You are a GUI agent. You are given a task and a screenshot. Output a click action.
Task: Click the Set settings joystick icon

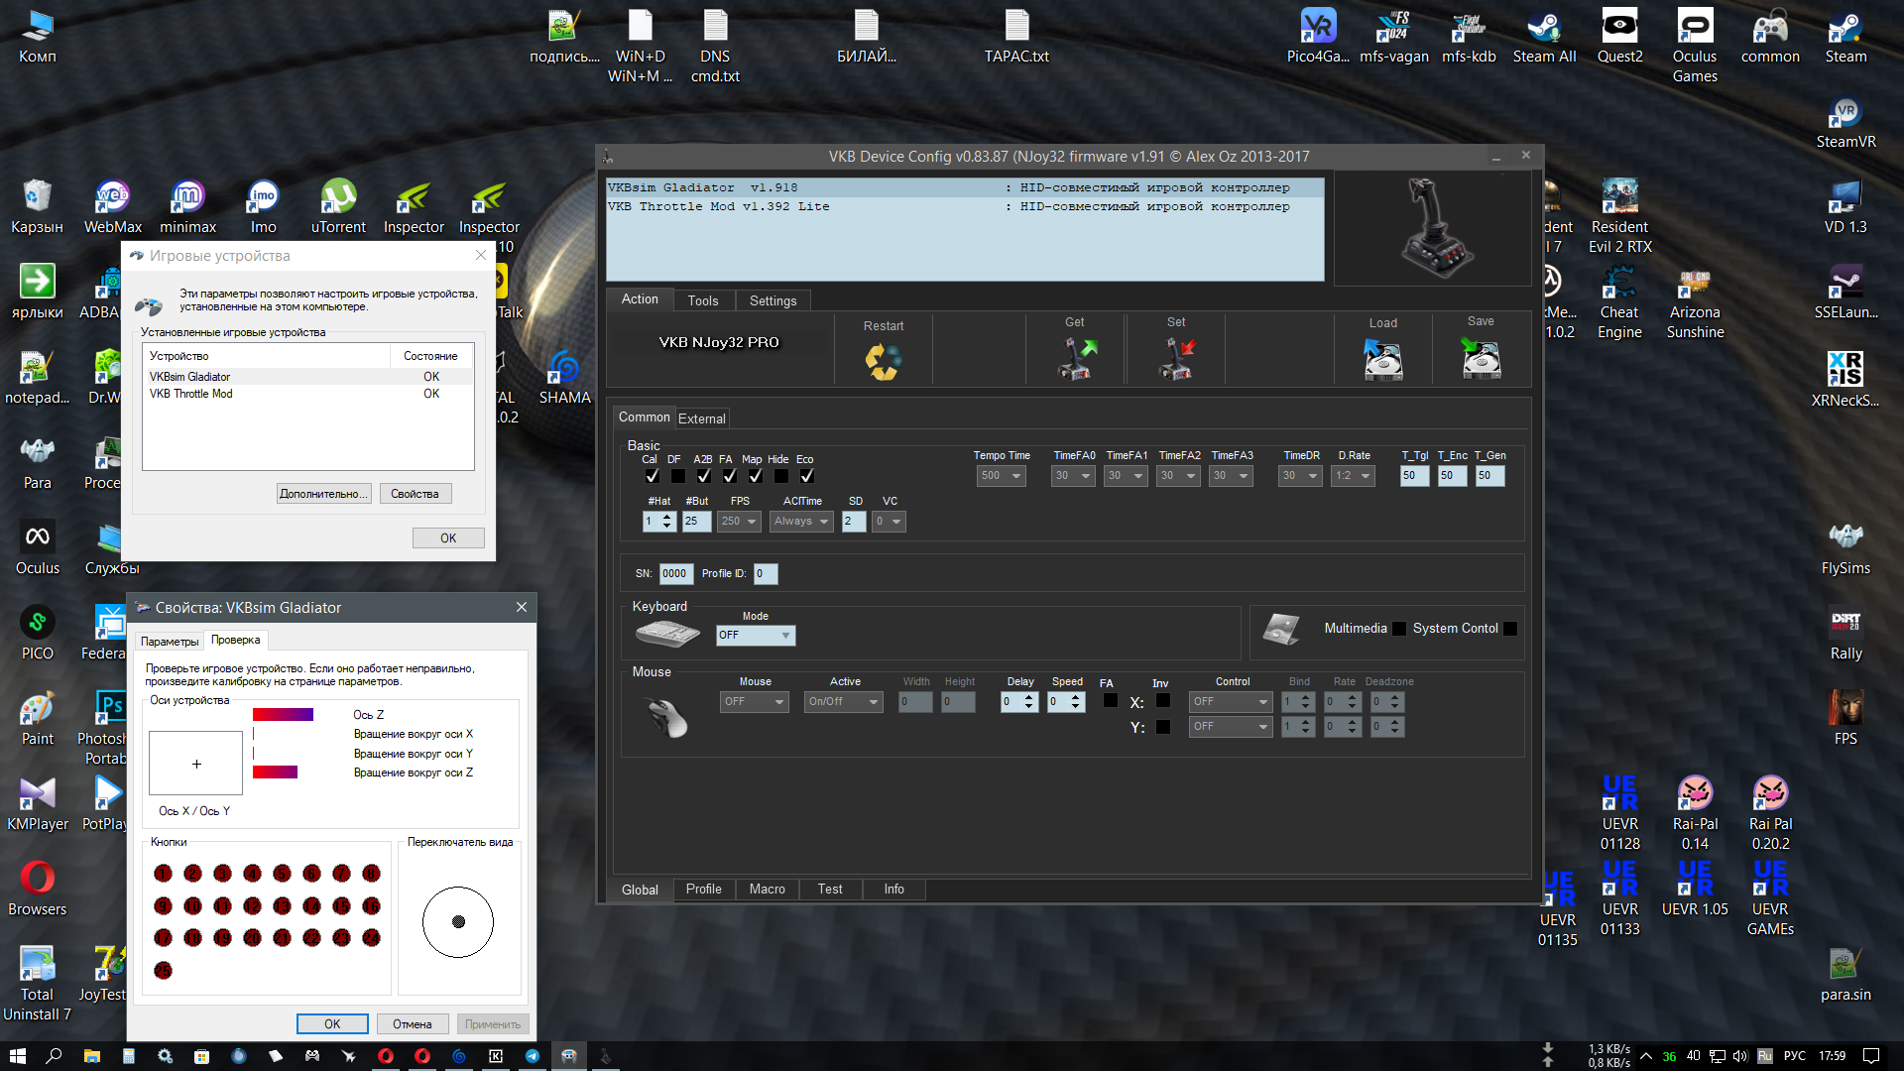[x=1177, y=359]
